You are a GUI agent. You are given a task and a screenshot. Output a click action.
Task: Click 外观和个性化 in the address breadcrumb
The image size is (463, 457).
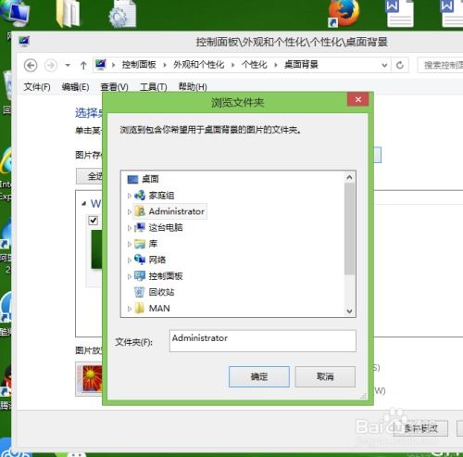point(199,65)
